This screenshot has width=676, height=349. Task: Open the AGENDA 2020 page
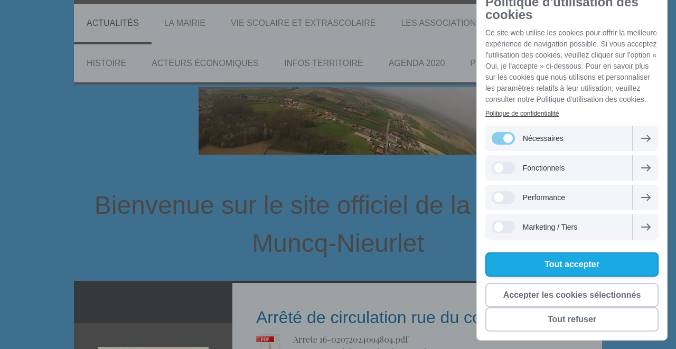[x=417, y=62]
